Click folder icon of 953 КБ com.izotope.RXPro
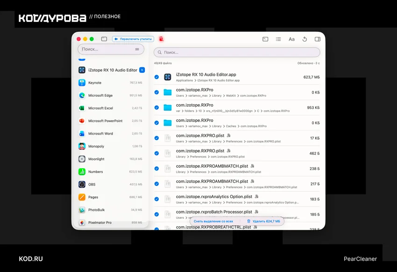This screenshot has width=397, height=272. tap(168, 107)
